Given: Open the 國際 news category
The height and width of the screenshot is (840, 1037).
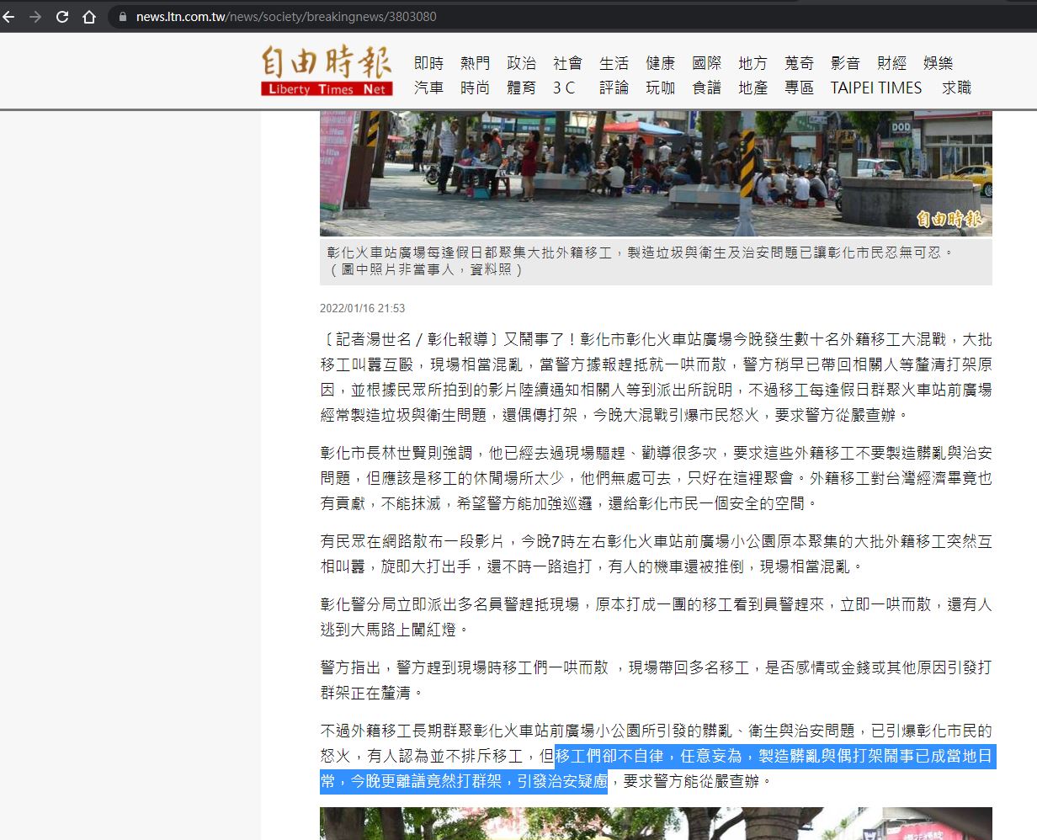Looking at the screenshot, I should (x=706, y=63).
